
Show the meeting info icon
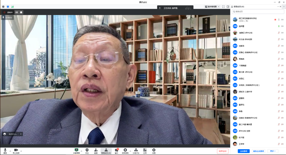pyautogui.click(x=3, y=7)
